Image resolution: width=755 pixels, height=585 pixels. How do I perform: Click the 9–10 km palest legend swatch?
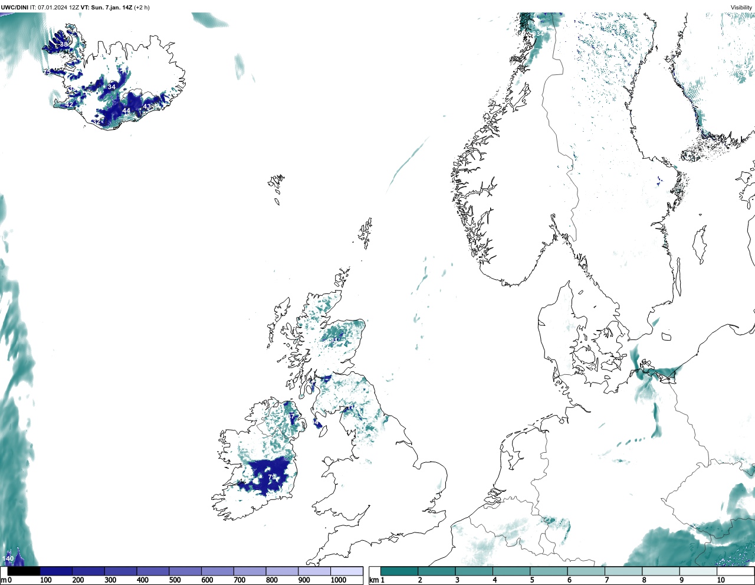[698, 571]
